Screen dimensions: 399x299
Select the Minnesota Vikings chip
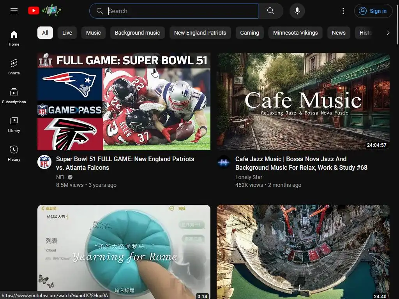point(295,33)
